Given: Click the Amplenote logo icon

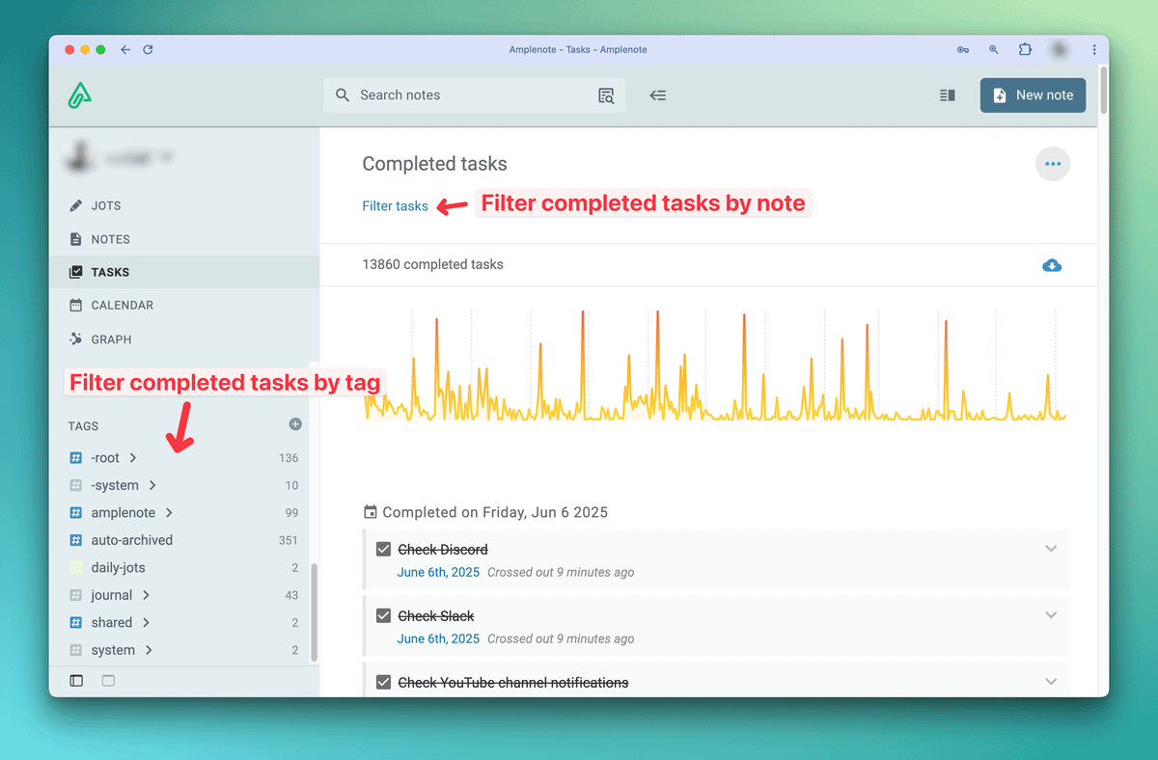Looking at the screenshot, I should [x=80, y=95].
